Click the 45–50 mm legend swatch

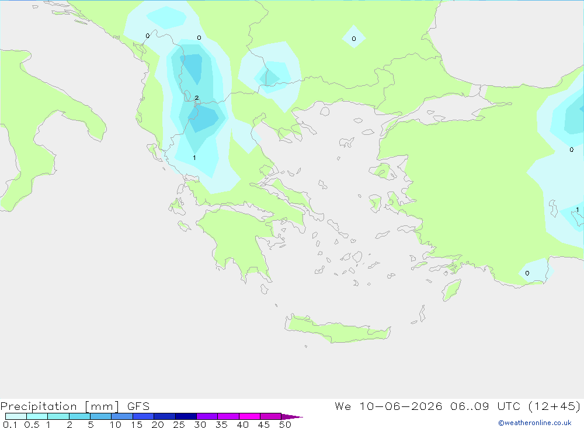pos(271,416)
